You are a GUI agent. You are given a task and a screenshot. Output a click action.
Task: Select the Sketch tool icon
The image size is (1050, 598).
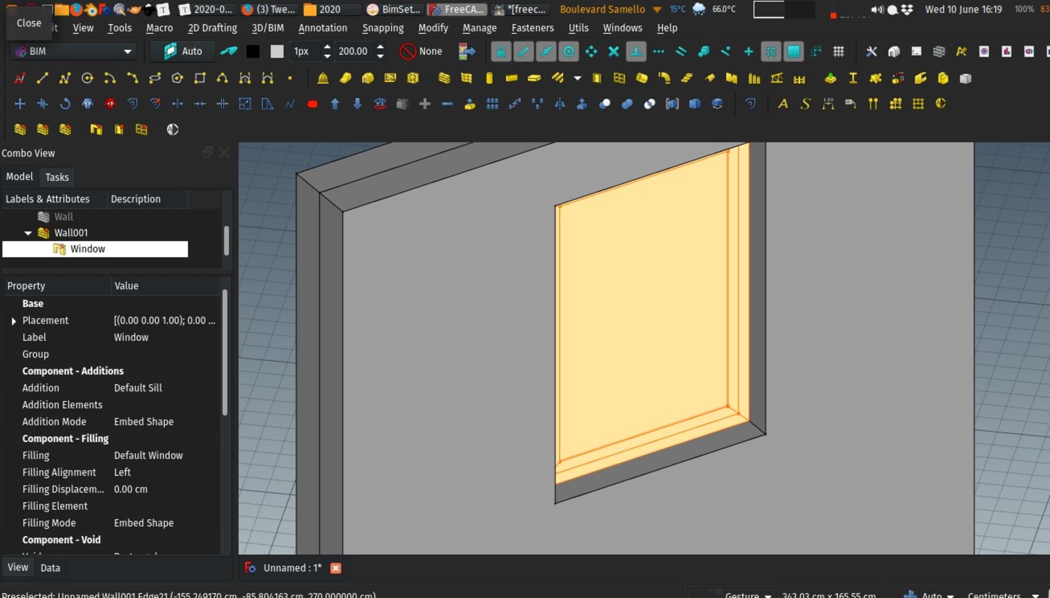pos(20,78)
